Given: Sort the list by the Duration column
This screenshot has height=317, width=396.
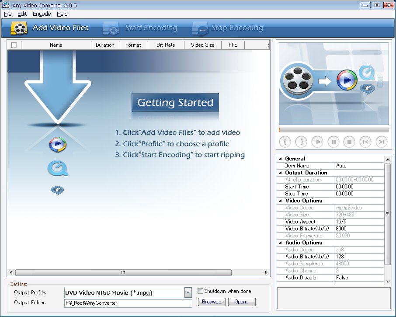Looking at the screenshot, I should [105, 45].
